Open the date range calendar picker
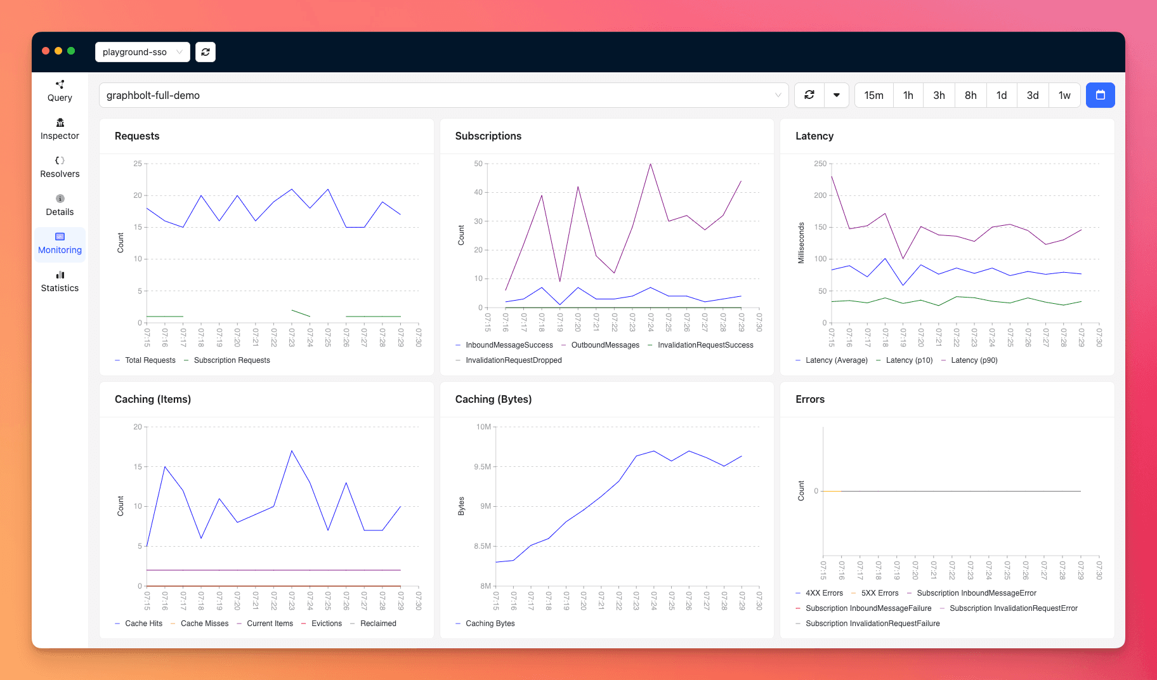 point(1101,95)
